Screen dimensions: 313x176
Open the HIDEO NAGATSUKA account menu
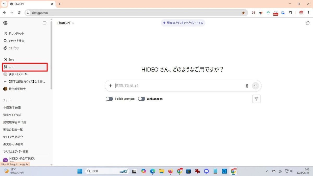(22, 159)
